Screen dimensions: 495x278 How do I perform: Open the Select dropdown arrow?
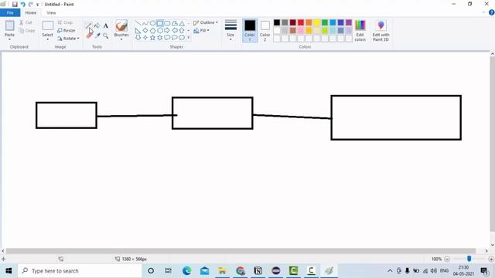pos(48,39)
